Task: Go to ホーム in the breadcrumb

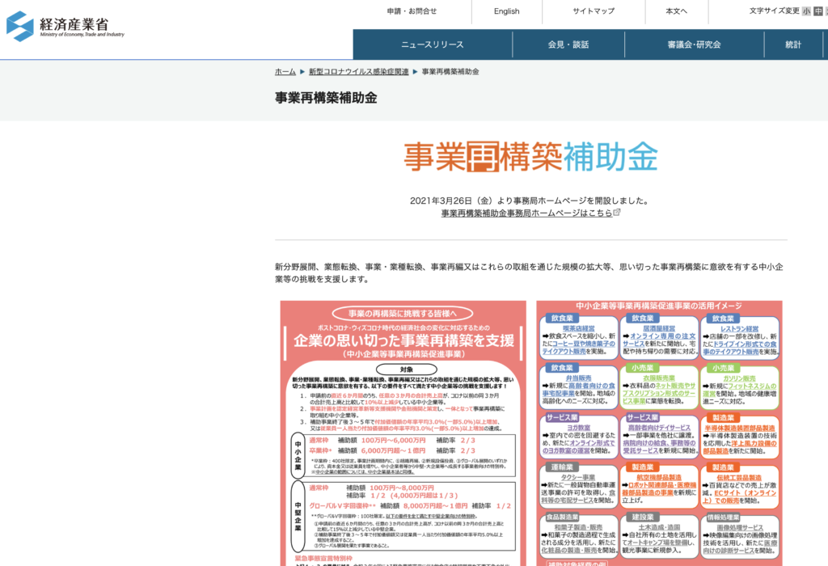Action: tap(285, 72)
